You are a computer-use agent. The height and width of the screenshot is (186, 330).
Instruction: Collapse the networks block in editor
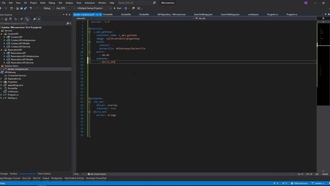click(90, 99)
